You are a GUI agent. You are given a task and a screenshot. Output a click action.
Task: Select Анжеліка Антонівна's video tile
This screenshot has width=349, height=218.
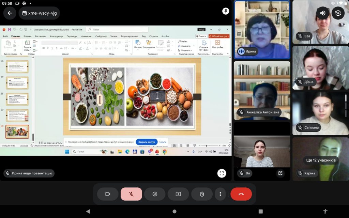coord(262,90)
